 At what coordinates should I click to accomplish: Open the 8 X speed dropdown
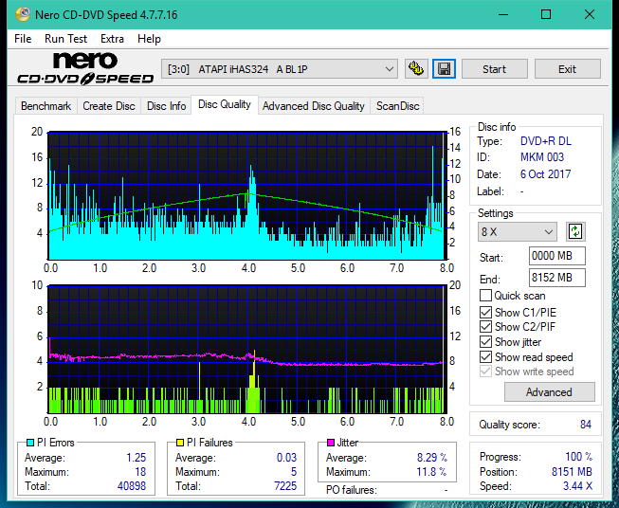(518, 231)
